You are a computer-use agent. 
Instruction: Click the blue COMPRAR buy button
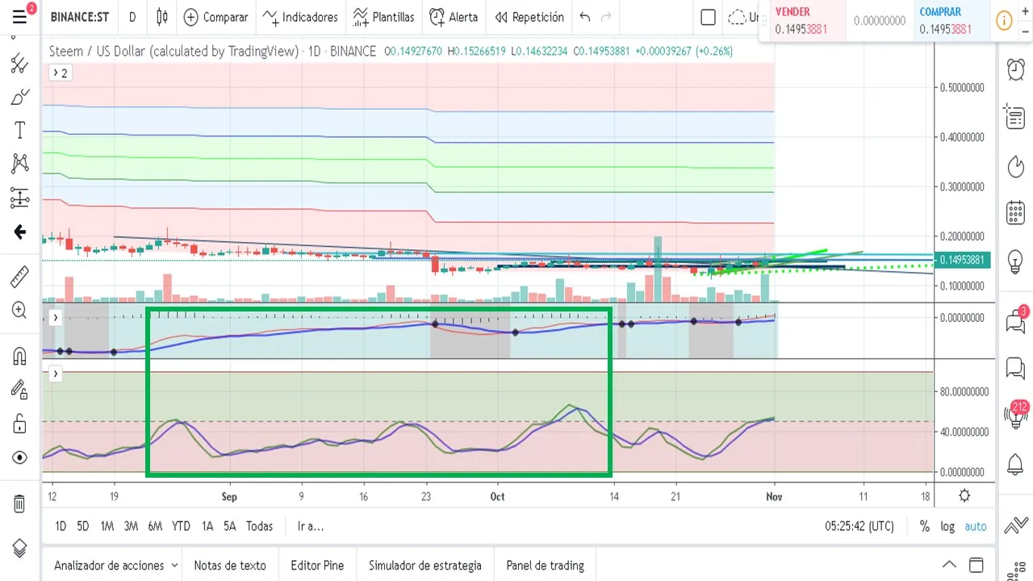click(950, 21)
